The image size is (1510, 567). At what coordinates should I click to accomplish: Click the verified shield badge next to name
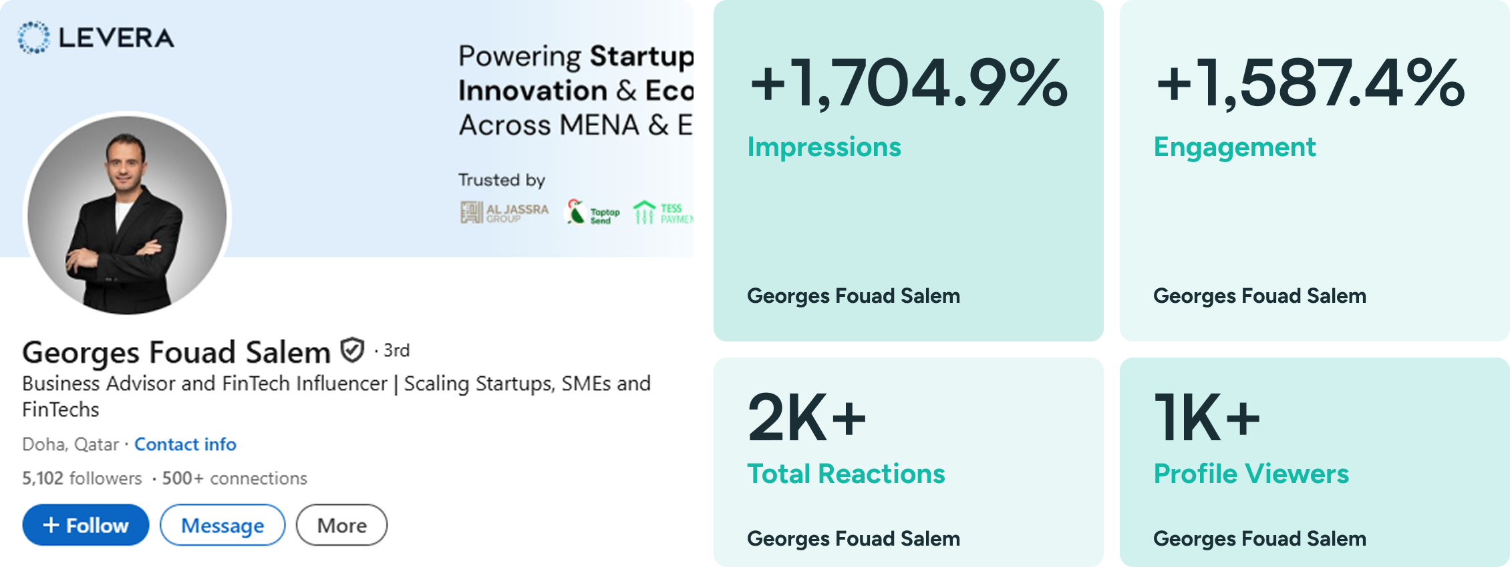pos(352,350)
